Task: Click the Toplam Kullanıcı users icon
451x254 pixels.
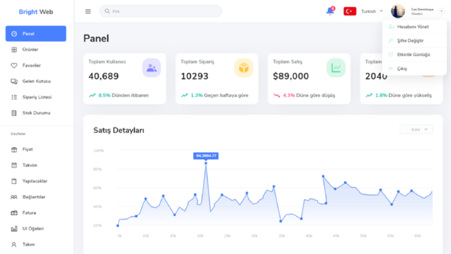Action: (x=151, y=68)
